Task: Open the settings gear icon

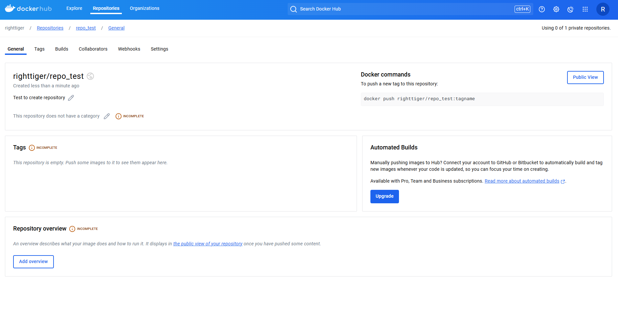Action: [556, 9]
